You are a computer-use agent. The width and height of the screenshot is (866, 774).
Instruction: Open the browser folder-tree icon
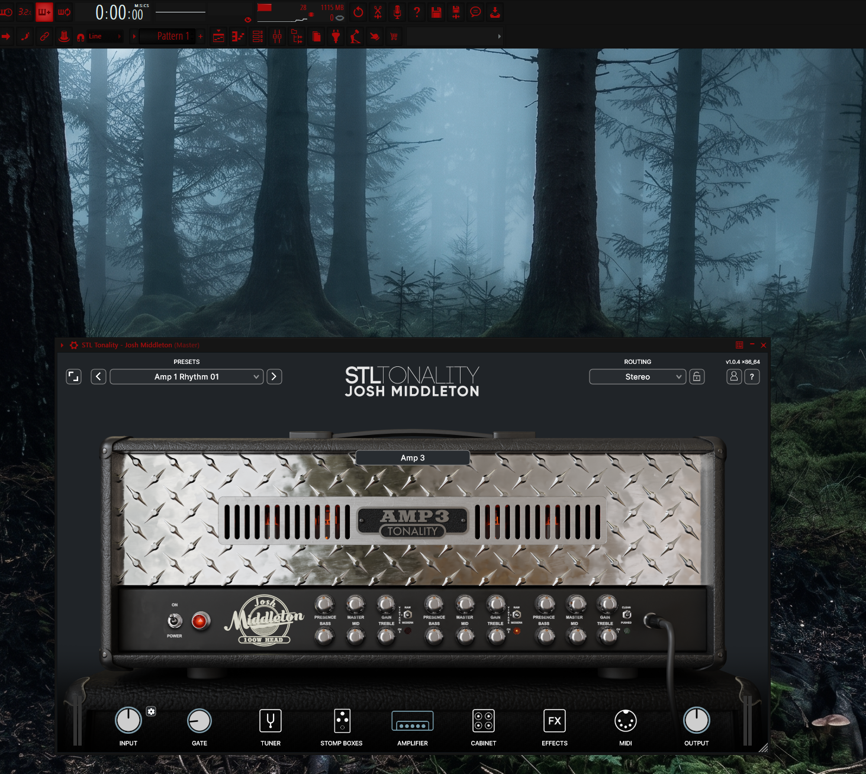(297, 37)
